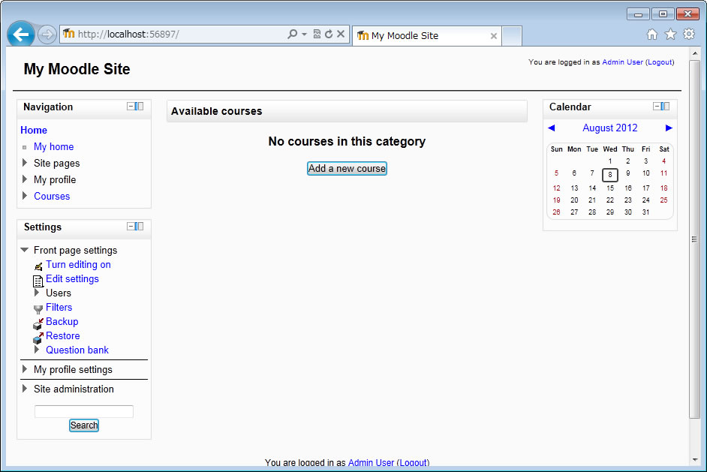This screenshot has height=472, width=707.
Task: Open the Courses navigation item
Action: pos(52,196)
